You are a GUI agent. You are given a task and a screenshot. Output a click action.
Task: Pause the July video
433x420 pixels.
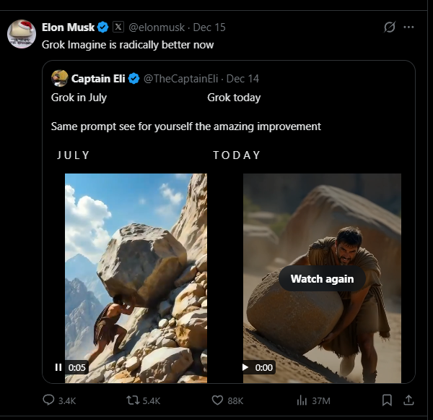(58, 367)
